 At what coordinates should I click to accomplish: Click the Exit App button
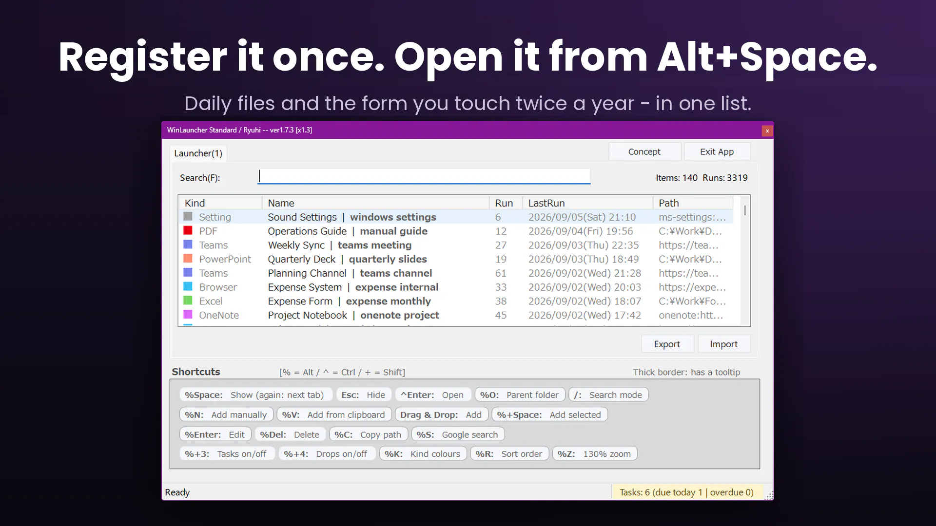717,151
